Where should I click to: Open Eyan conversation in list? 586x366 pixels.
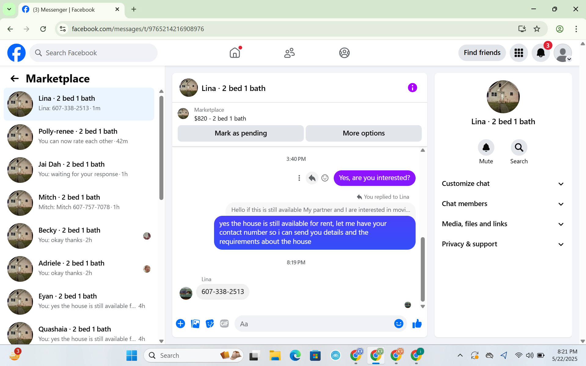79,302
